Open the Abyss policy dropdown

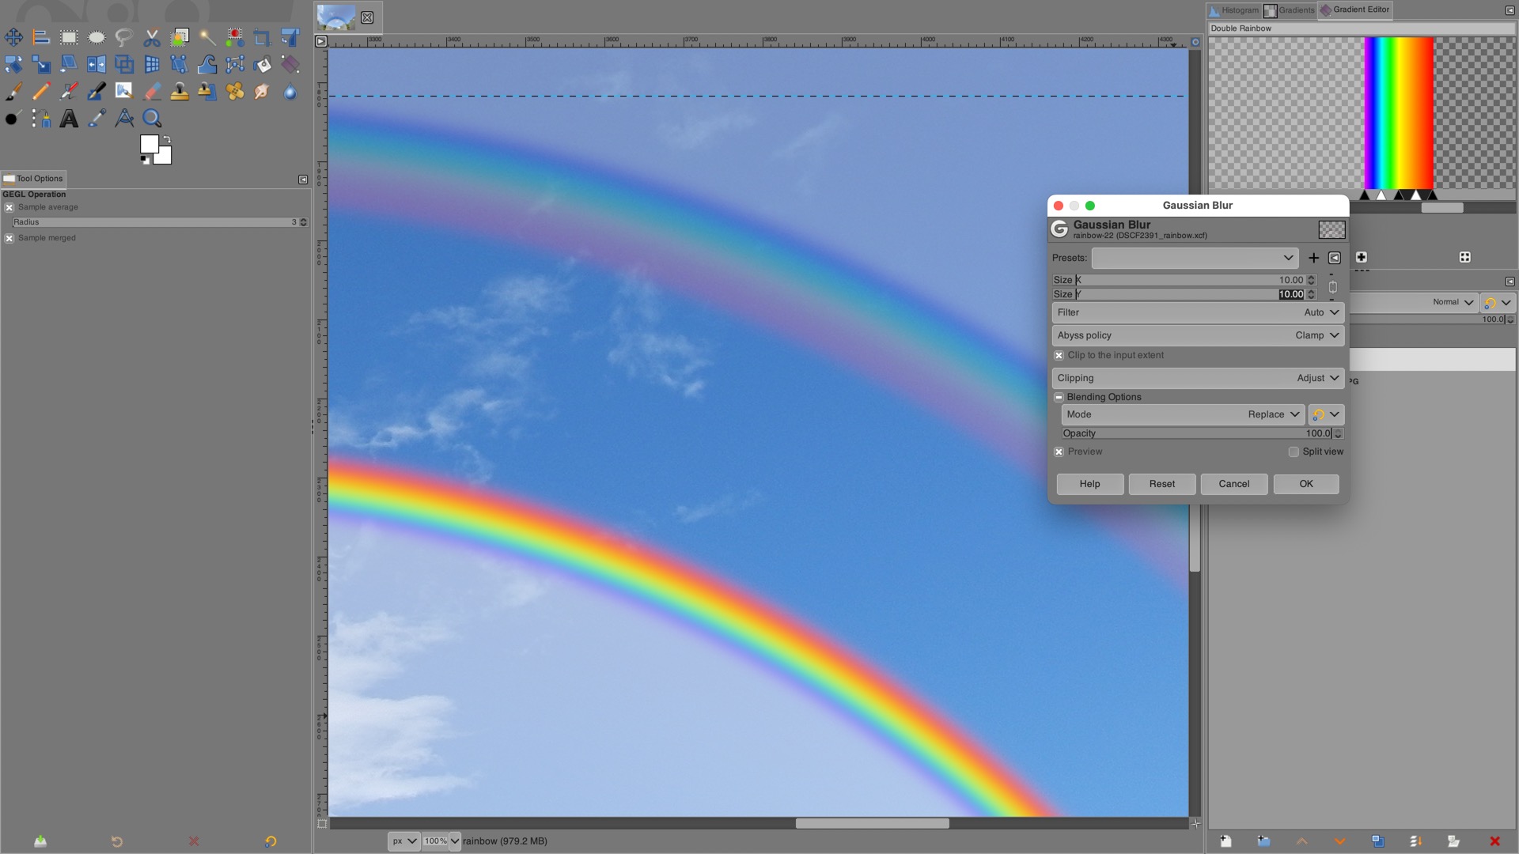pos(1198,335)
